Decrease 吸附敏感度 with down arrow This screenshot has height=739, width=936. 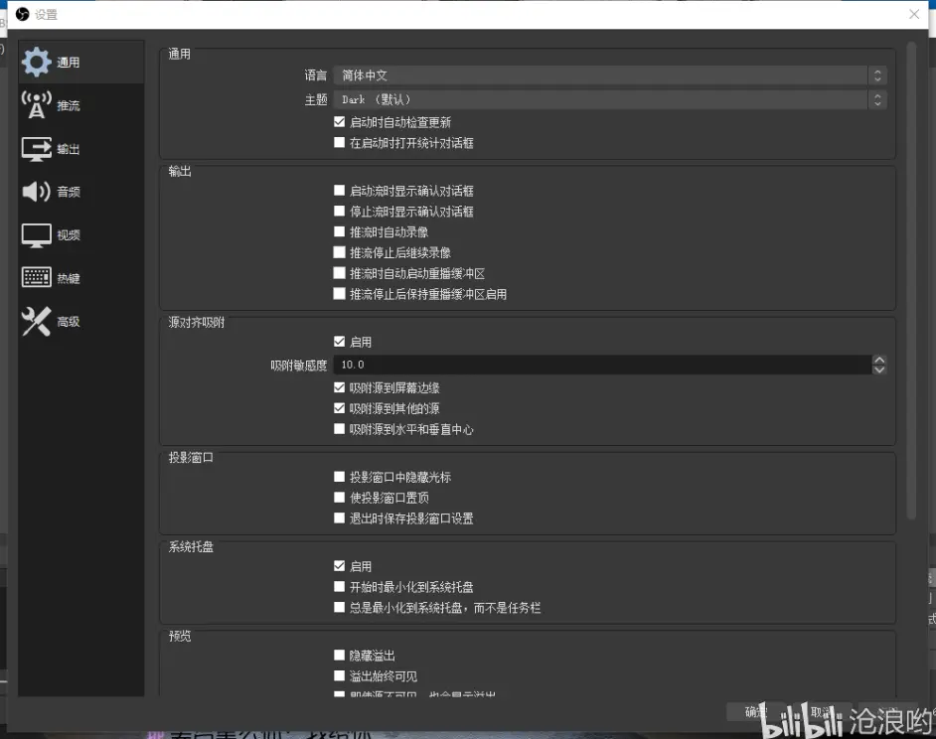pos(878,369)
